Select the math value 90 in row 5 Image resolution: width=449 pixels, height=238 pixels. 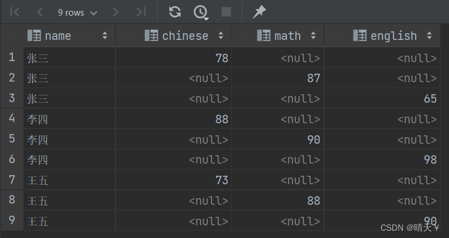coord(278,139)
